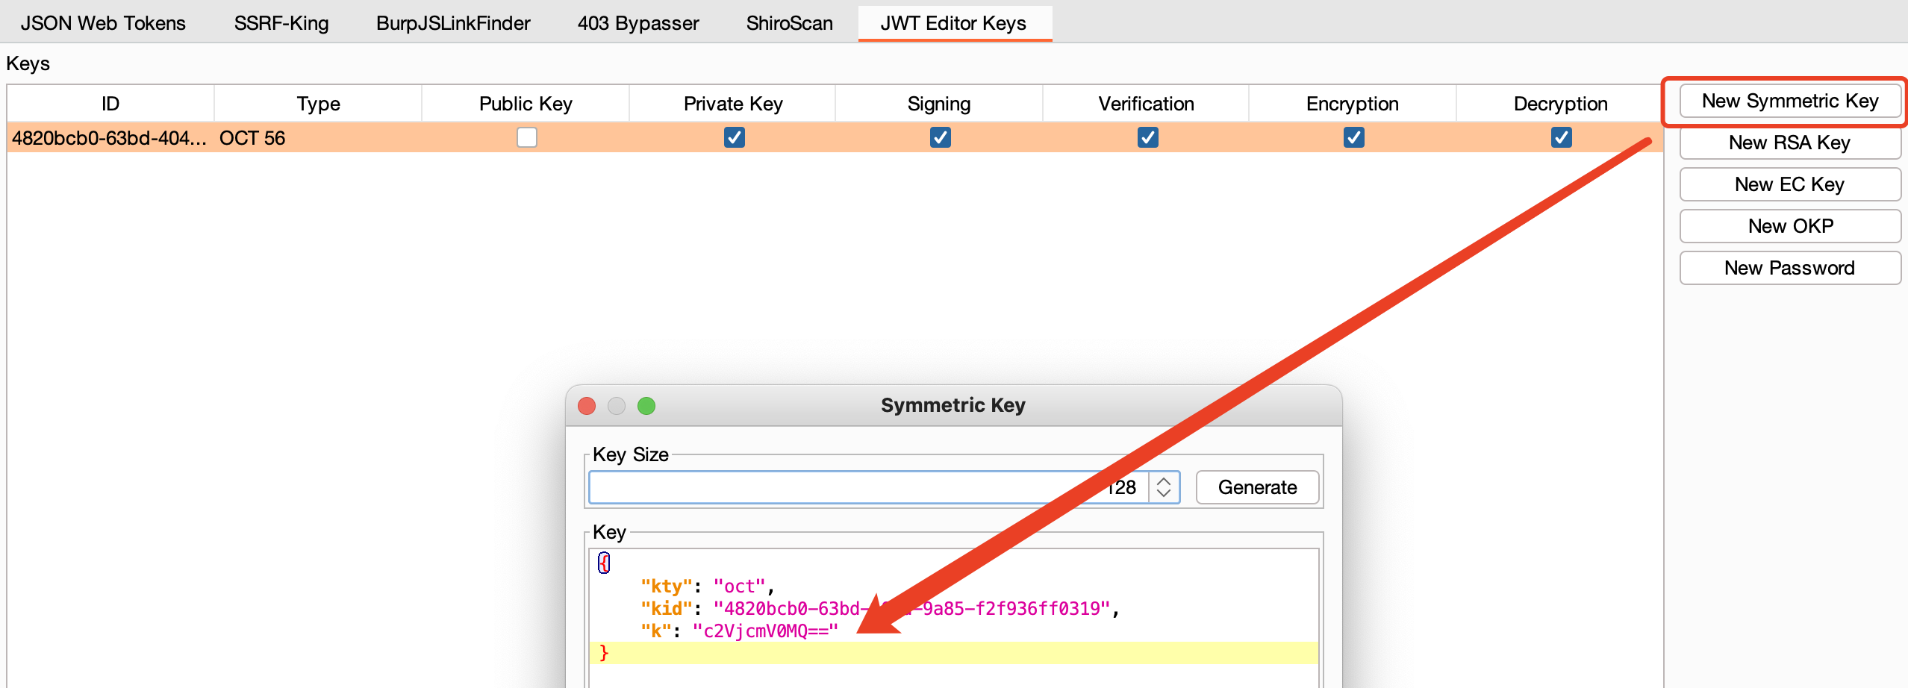Screen dimensions: 1908x688
Task: Click the Verification column header
Action: coord(1146,104)
